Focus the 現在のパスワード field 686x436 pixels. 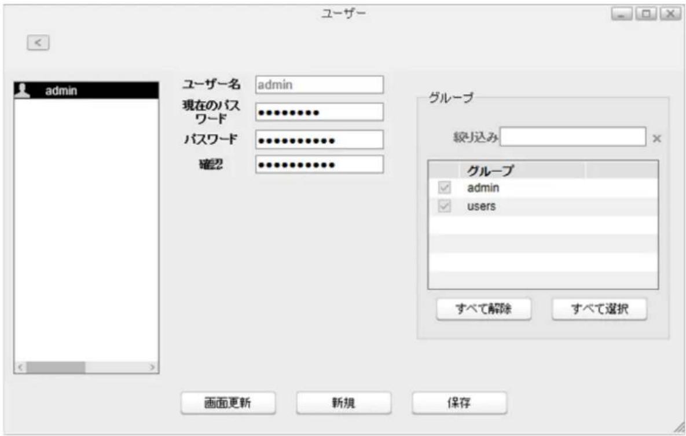click(320, 112)
